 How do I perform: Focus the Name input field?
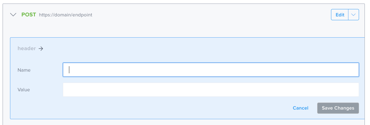pyautogui.click(x=211, y=70)
